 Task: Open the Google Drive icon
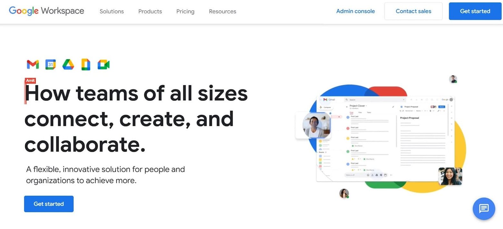[68, 64]
